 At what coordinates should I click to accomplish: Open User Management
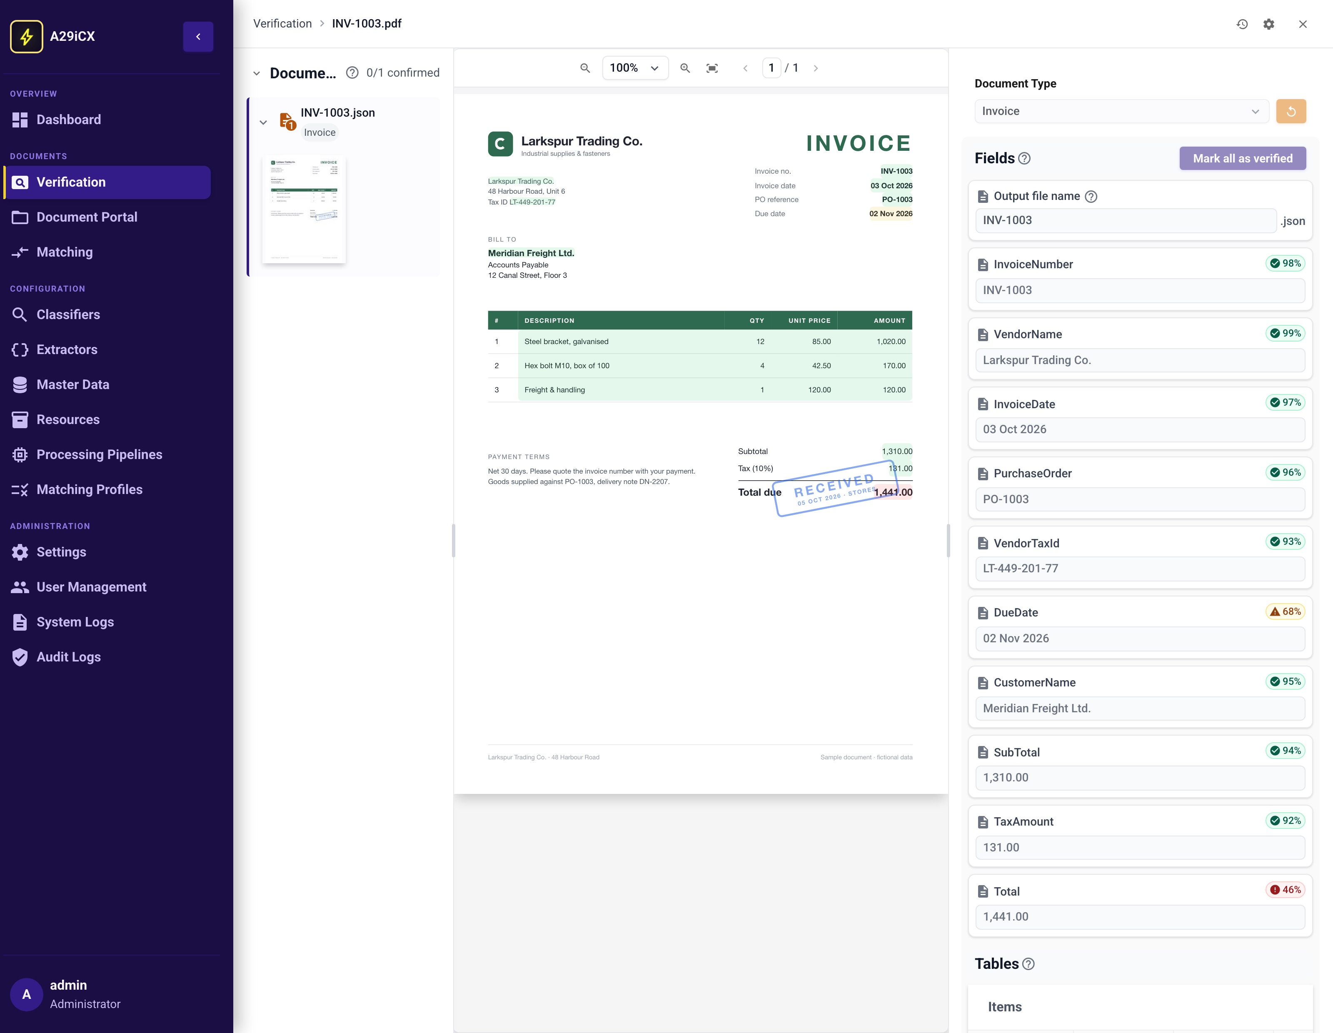point(107,587)
